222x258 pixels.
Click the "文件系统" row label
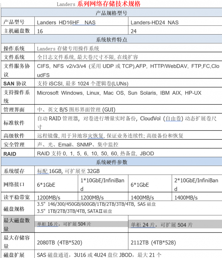tap(14, 57)
